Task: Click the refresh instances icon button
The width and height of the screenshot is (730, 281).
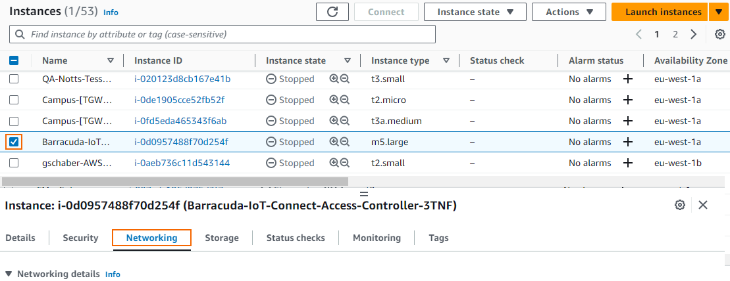Action: pyautogui.click(x=332, y=12)
